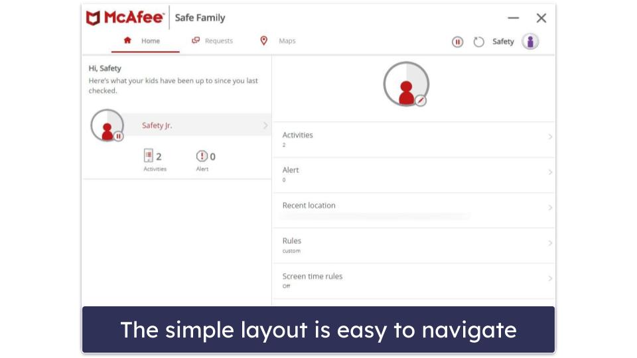Expand Safety Jr. row chevron

(265, 125)
